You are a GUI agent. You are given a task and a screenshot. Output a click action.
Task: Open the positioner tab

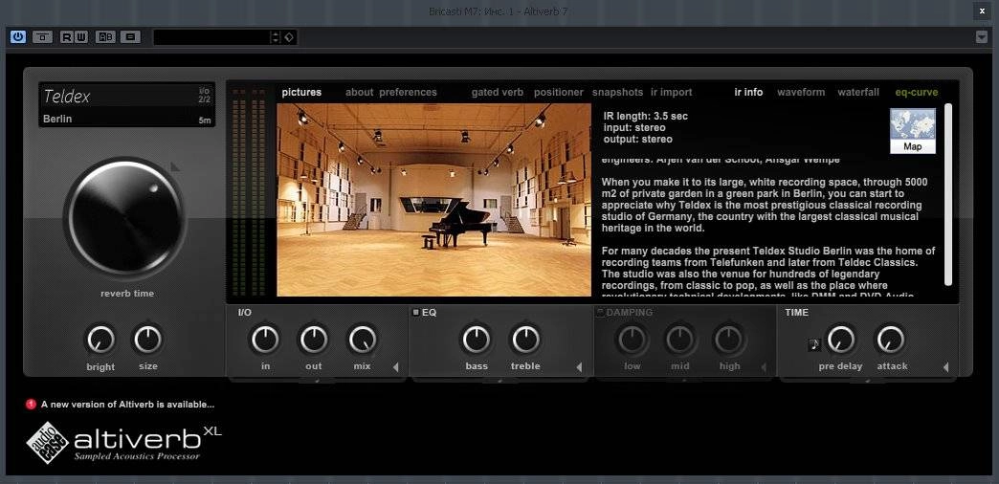coord(559,93)
